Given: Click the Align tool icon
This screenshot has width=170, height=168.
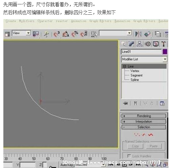Looking at the screenshot, I should click(148, 34).
